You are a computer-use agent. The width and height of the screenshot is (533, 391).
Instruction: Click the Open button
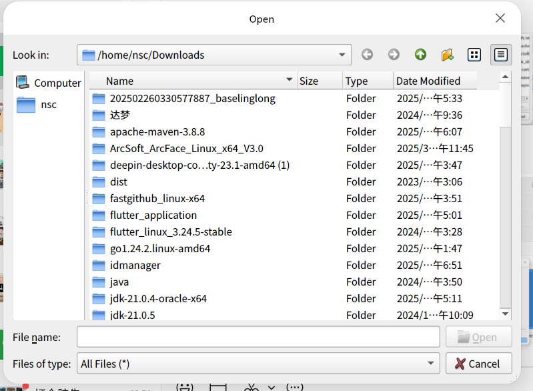(478, 337)
